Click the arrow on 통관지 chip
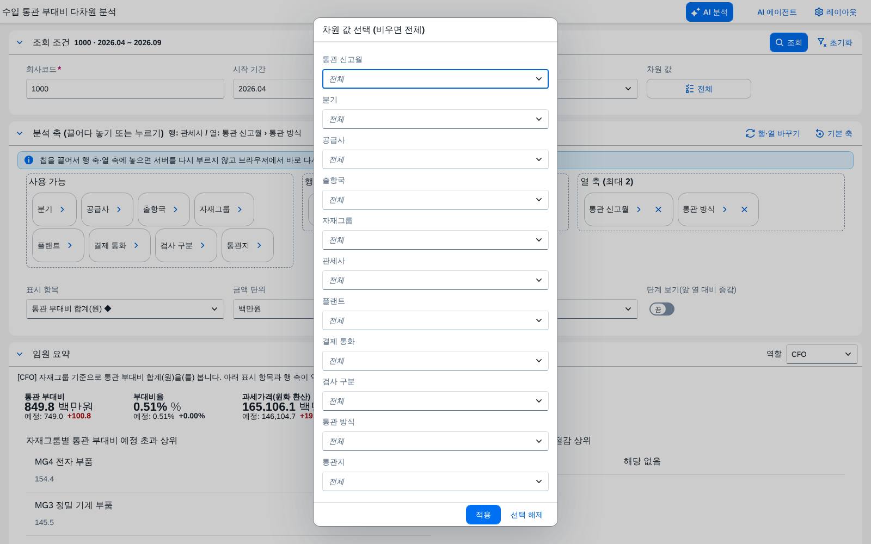This screenshot has width=871, height=544. 259,245
